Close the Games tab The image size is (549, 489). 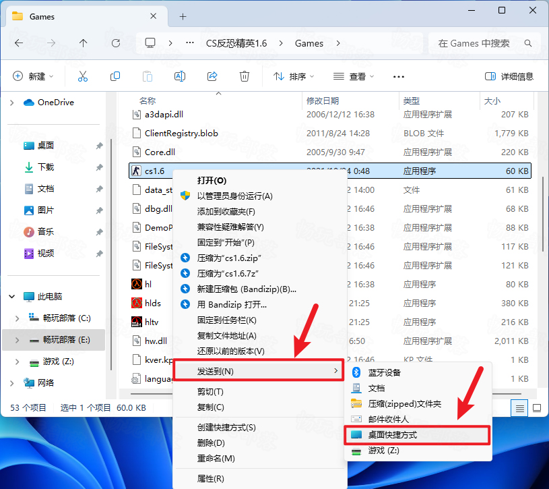[154, 16]
